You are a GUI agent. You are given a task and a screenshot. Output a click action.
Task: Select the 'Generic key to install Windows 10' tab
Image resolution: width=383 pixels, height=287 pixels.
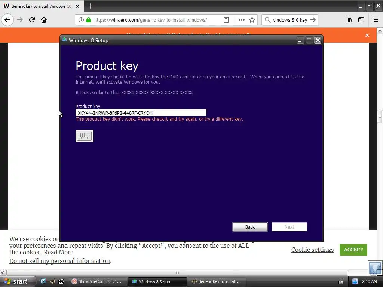click(x=42, y=6)
